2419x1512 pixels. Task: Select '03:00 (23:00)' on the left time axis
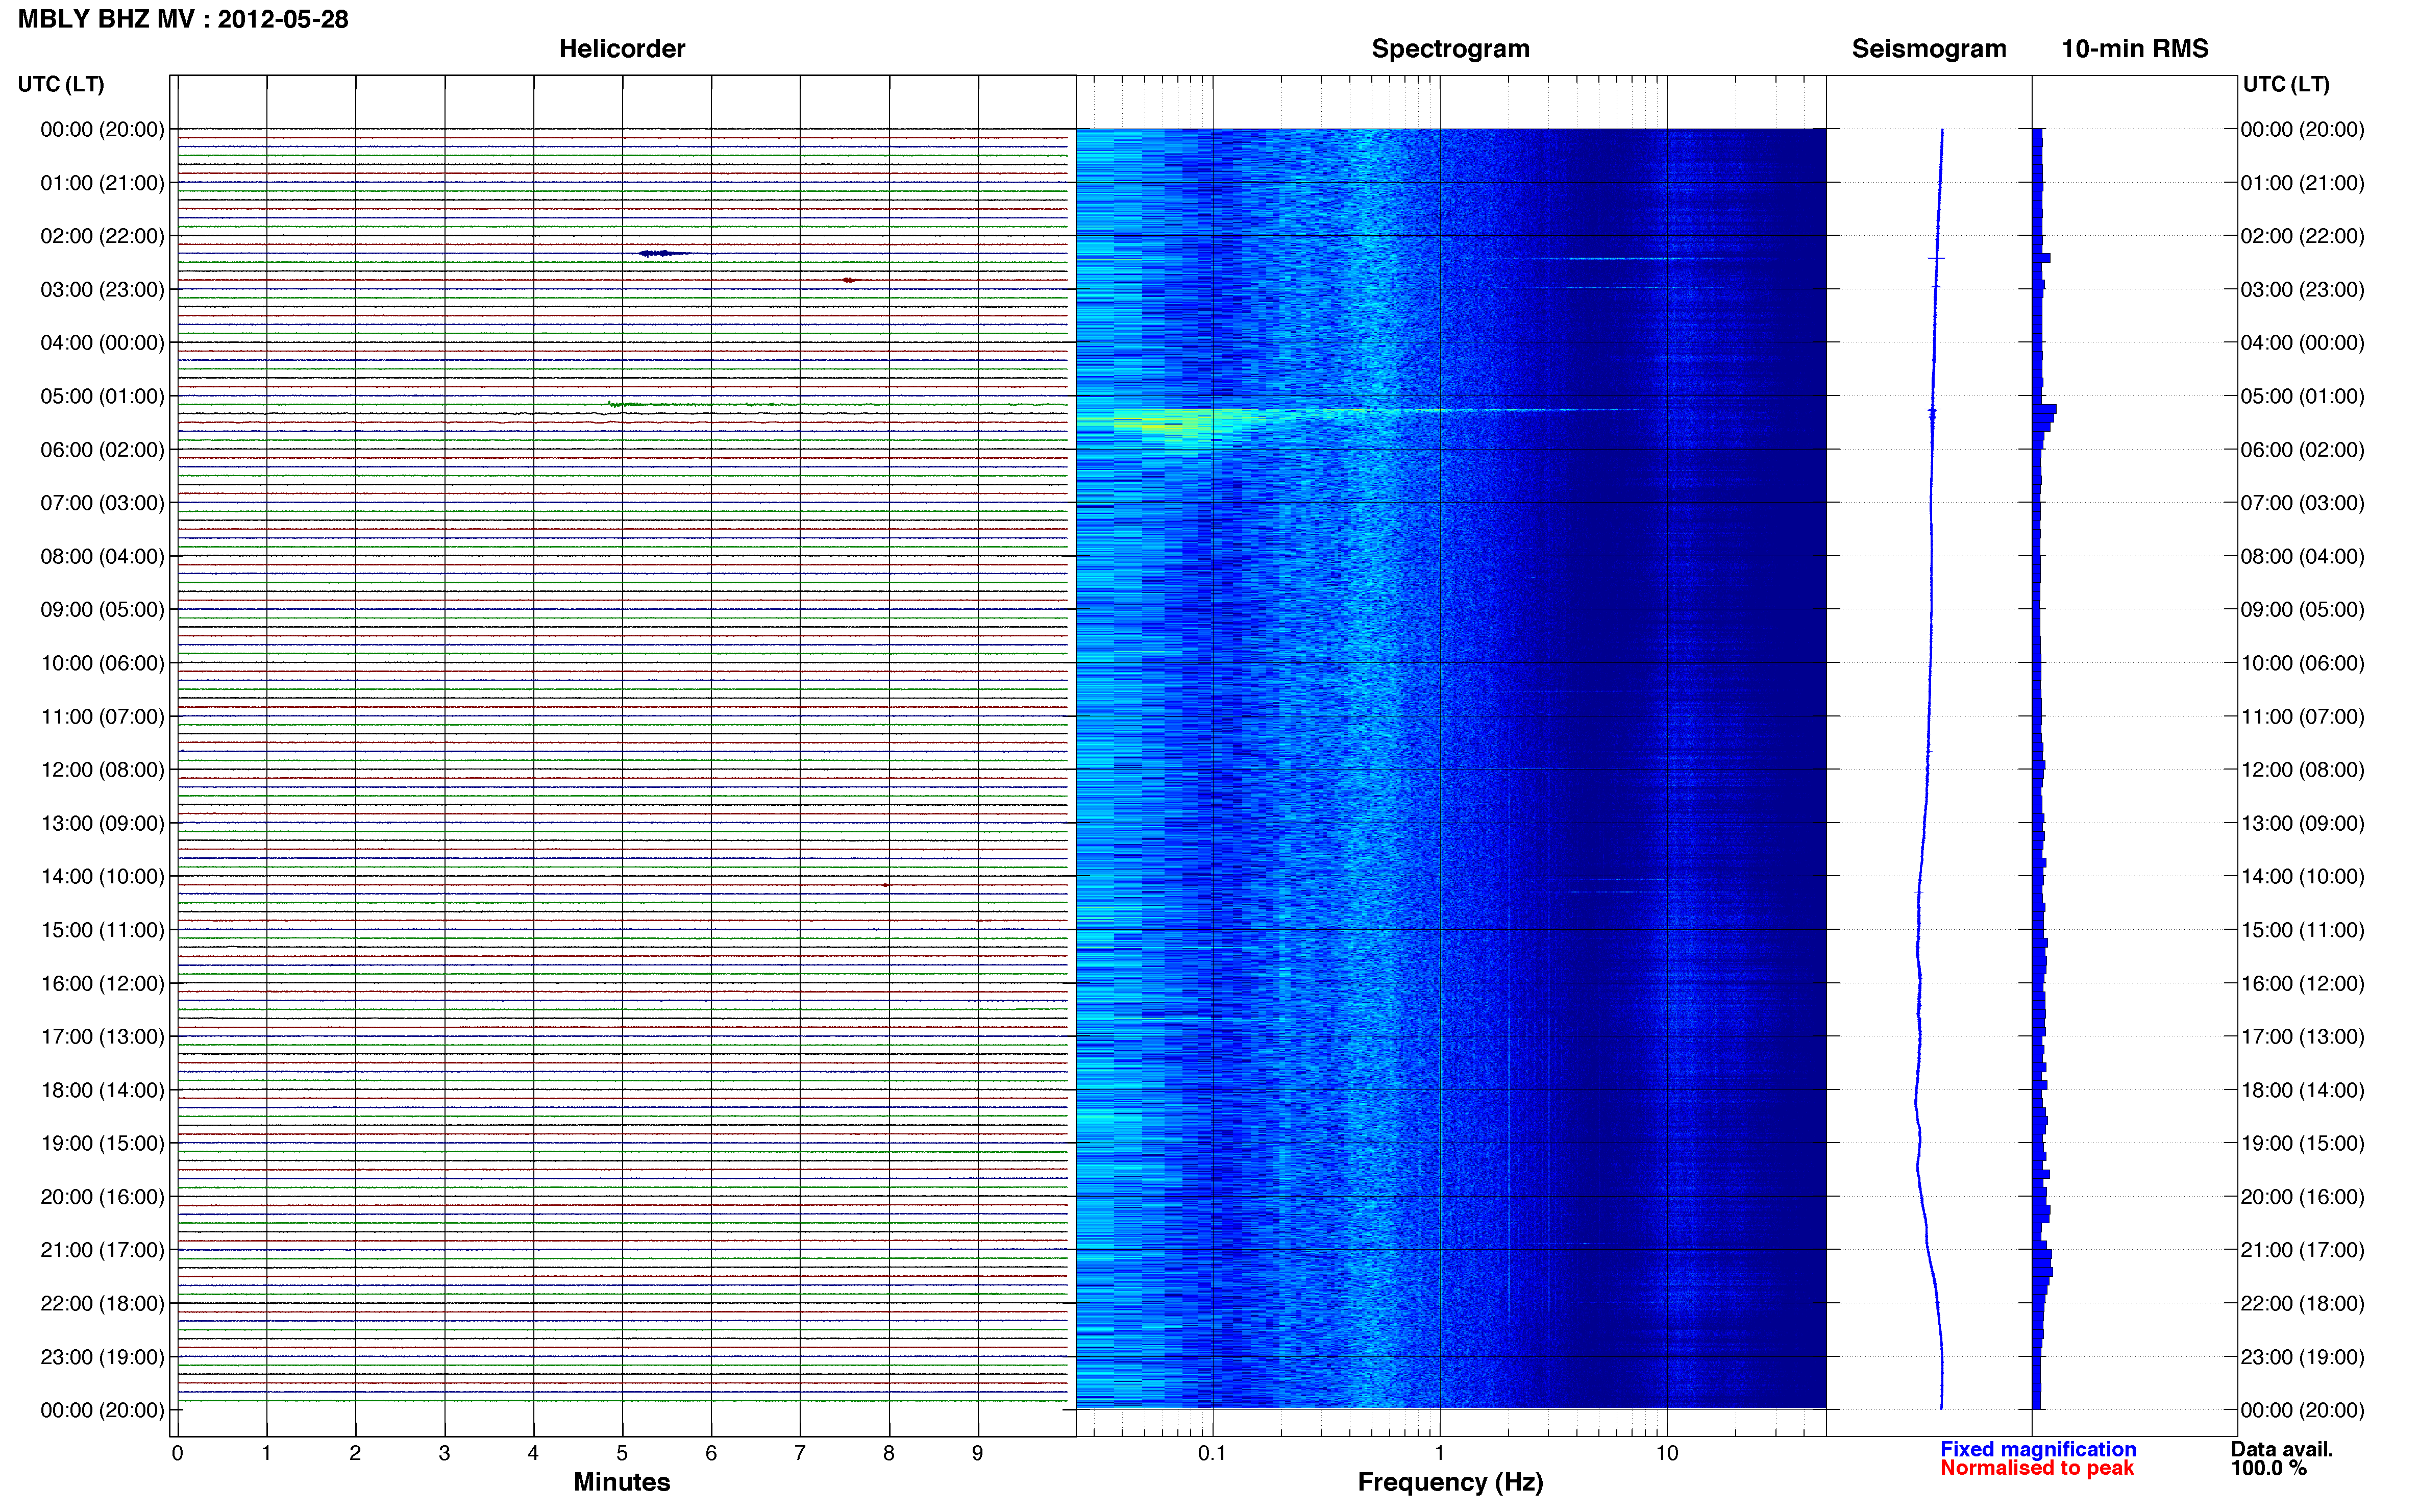[x=102, y=290]
